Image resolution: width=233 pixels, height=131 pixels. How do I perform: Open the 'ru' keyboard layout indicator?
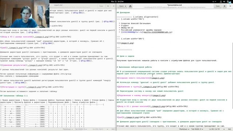click(x=214, y=1)
